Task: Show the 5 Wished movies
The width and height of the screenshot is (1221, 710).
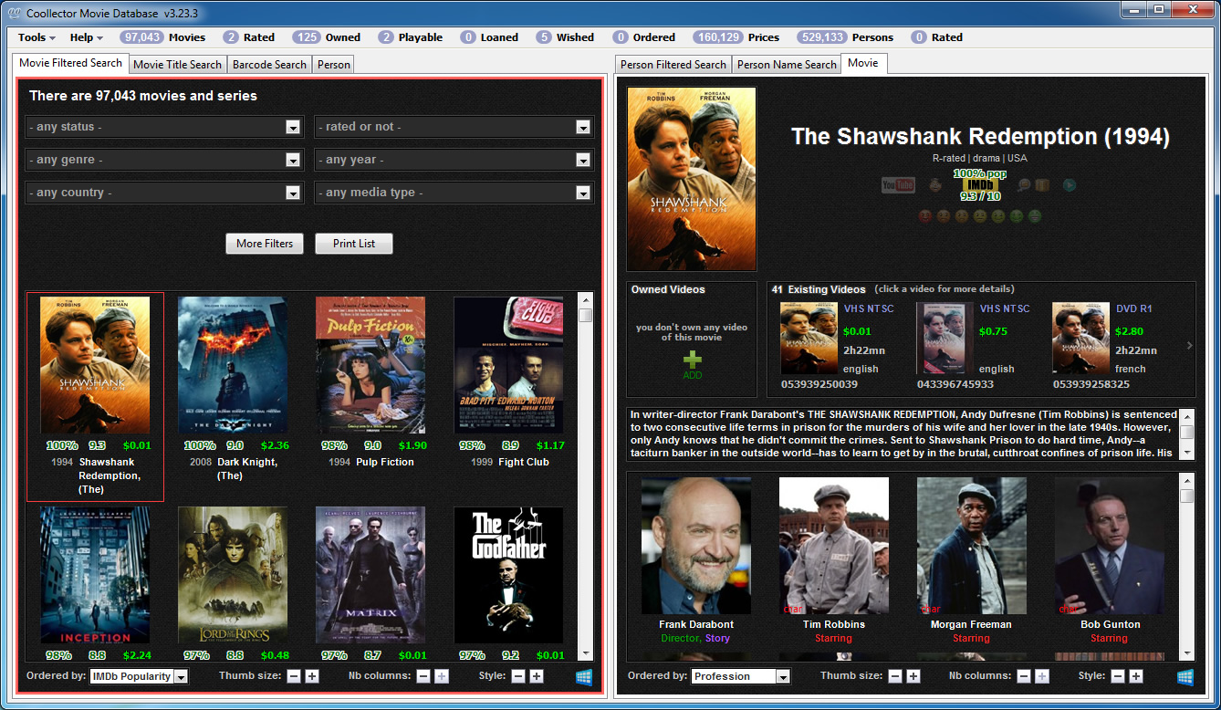Action: tap(565, 37)
